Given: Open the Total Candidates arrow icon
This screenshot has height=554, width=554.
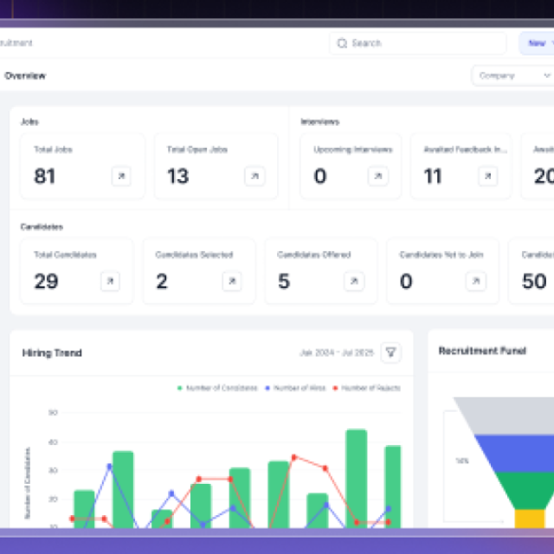Looking at the screenshot, I should 110,281.
